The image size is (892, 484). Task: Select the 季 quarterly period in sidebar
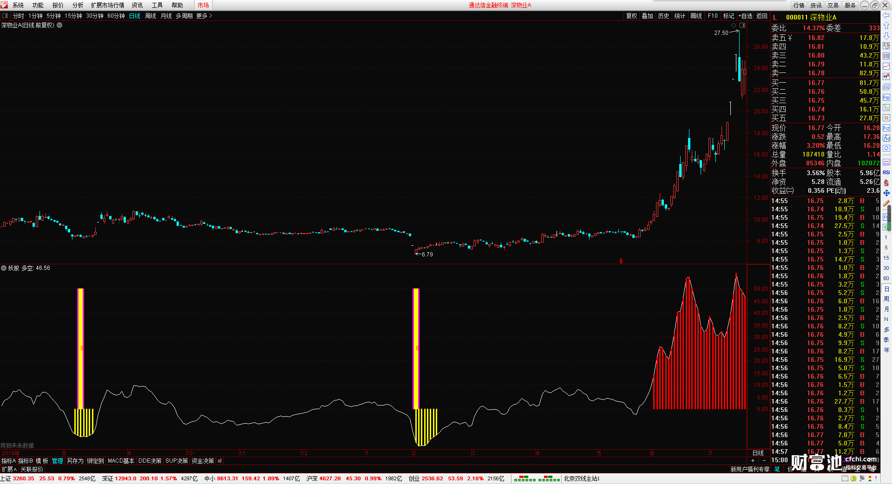[x=886, y=340]
